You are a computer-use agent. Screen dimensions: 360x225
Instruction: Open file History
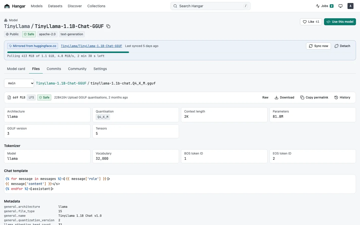[342, 97]
